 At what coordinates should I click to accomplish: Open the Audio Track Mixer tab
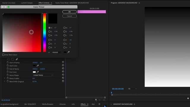pyautogui.click(x=72, y=3)
